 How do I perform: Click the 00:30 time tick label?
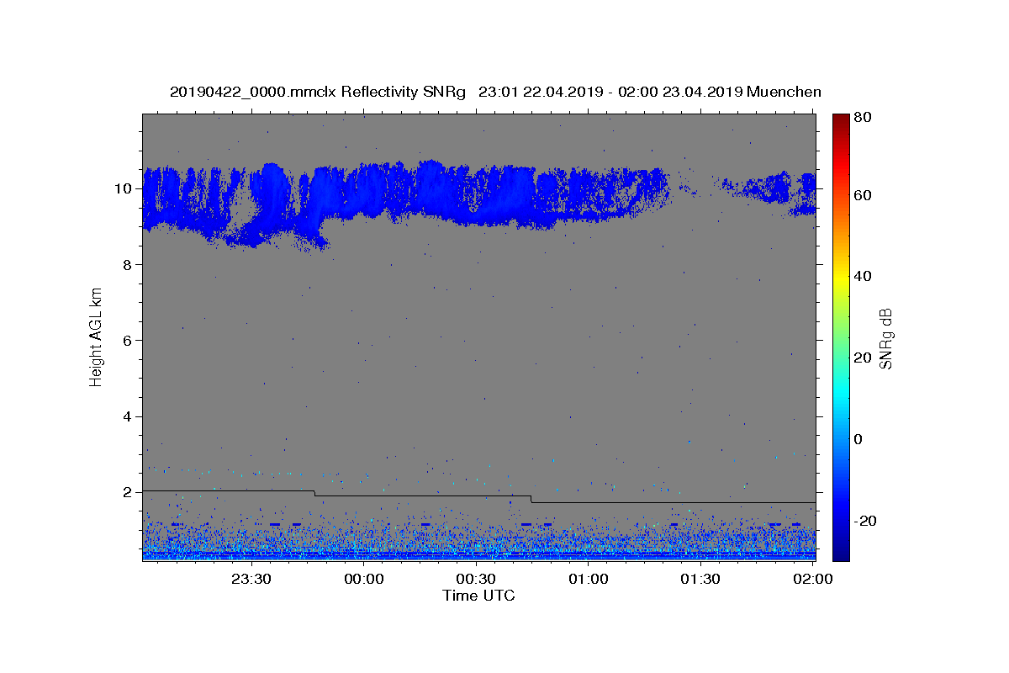click(x=475, y=579)
